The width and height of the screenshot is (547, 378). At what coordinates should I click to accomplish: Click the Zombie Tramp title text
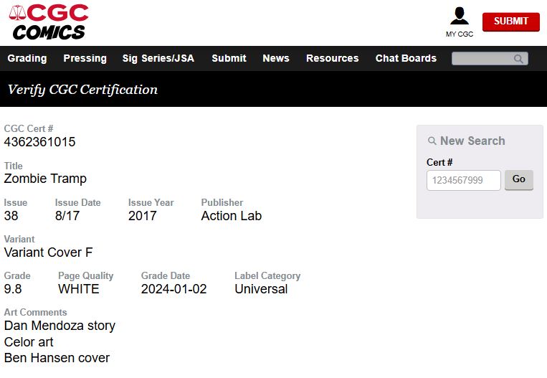click(x=45, y=179)
